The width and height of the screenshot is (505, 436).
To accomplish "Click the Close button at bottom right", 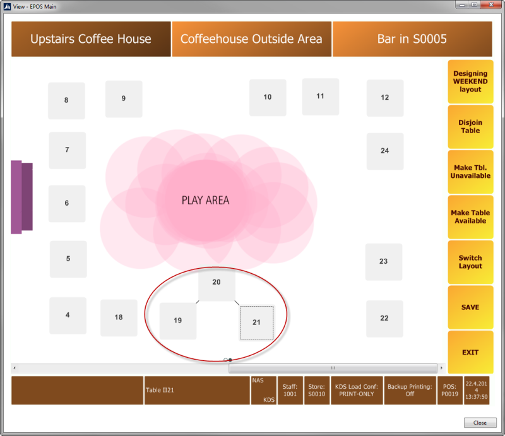I will tap(480, 423).
